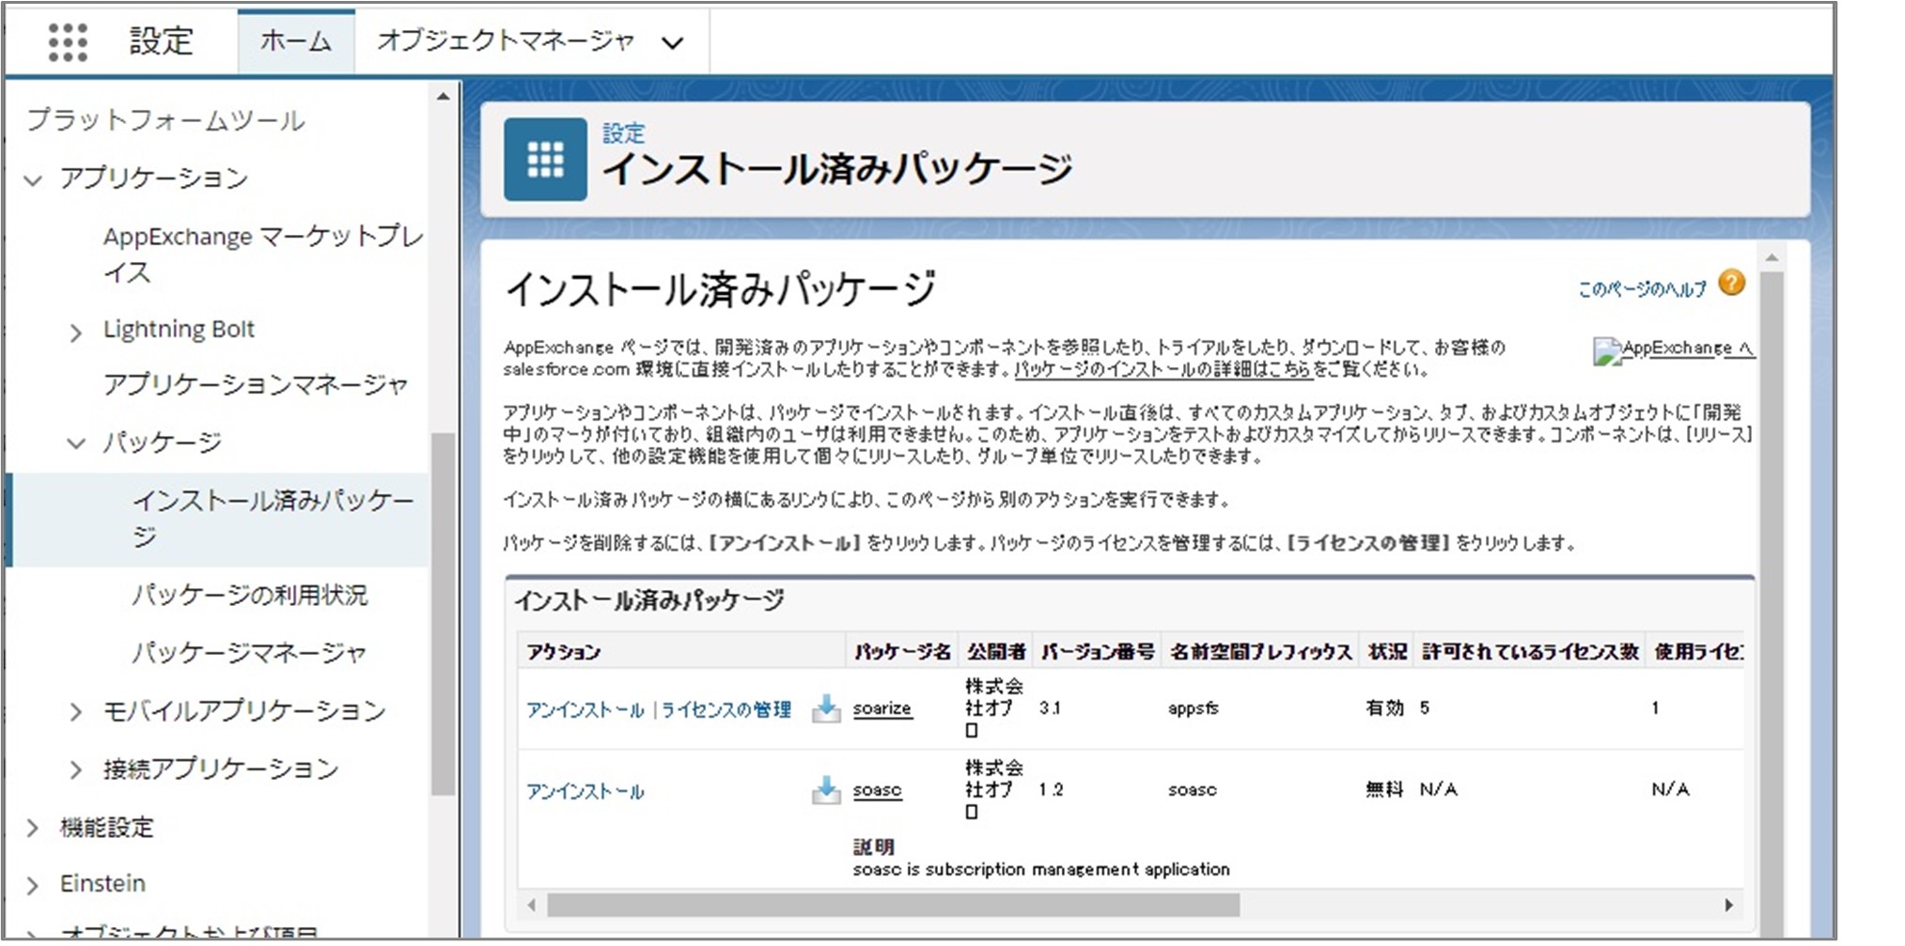Open アプリケーションマネージャ in sidebar
This screenshot has height=946, width=1905.
(256, 384)
